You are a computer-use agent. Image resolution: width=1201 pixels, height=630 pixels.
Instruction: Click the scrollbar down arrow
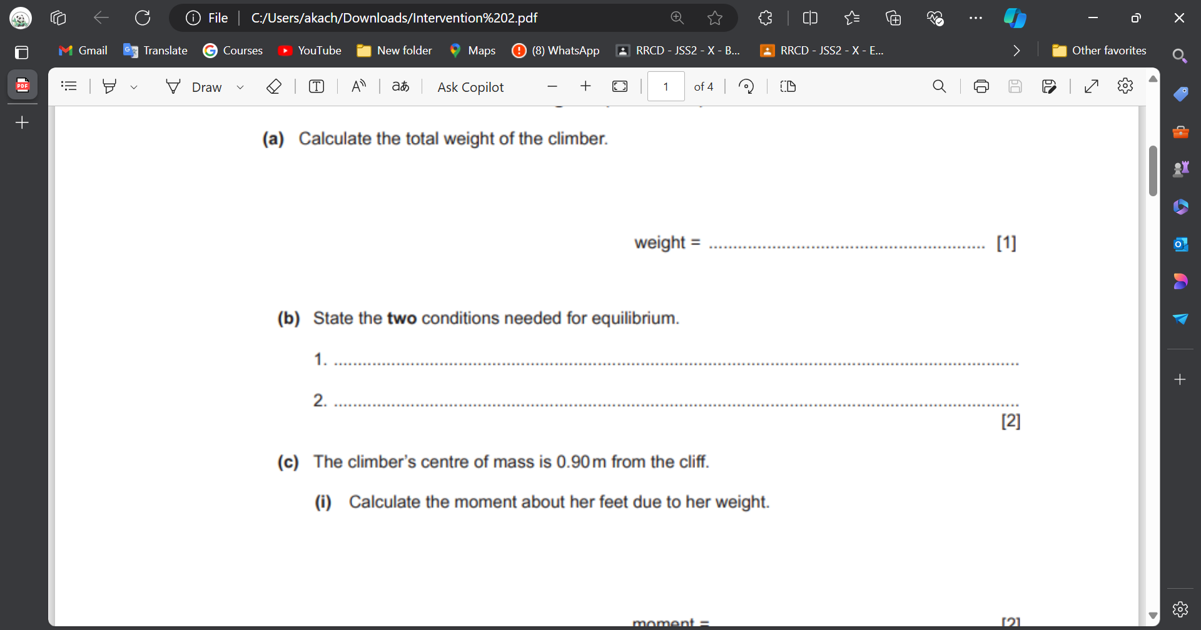click(x=1153, y=616)
